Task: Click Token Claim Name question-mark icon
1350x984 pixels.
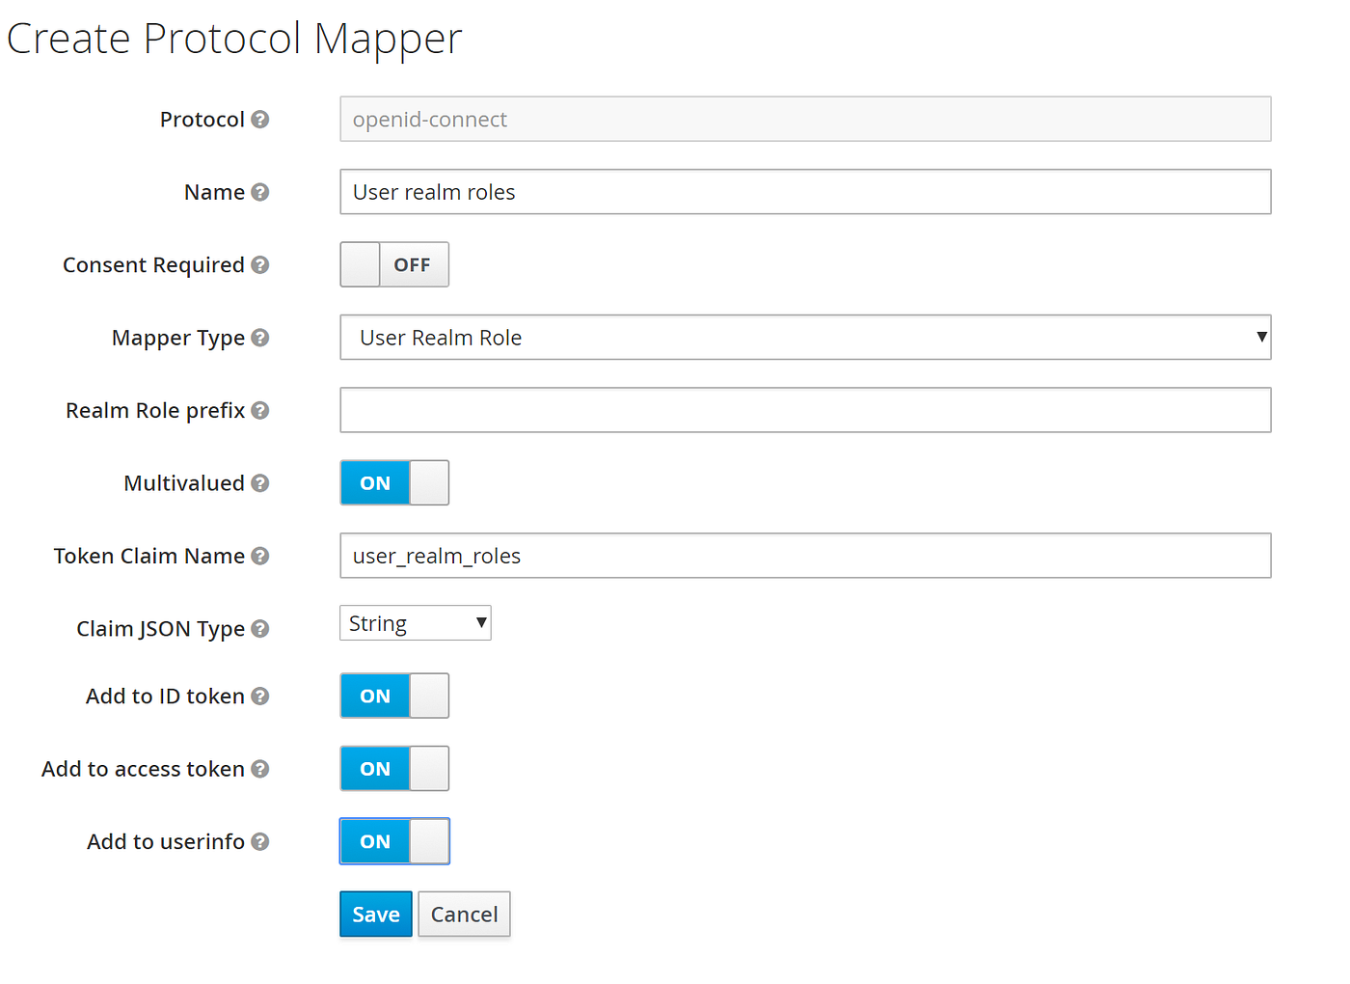Action: (260, 556)
